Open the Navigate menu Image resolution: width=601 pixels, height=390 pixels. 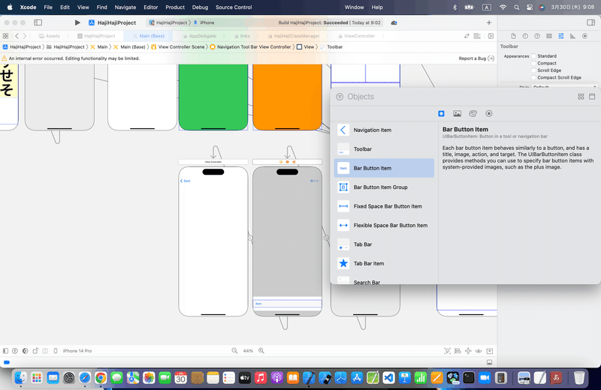125,7
